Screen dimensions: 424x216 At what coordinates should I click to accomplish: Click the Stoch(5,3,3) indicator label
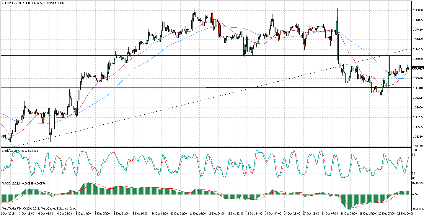9,151
